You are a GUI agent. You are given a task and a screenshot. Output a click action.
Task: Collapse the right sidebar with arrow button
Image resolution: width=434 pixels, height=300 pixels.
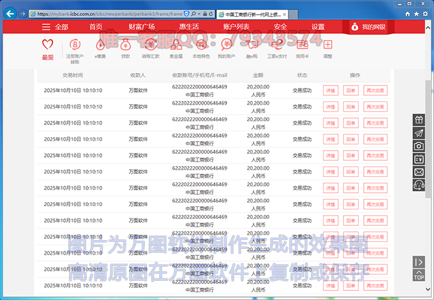coord(419,262)
